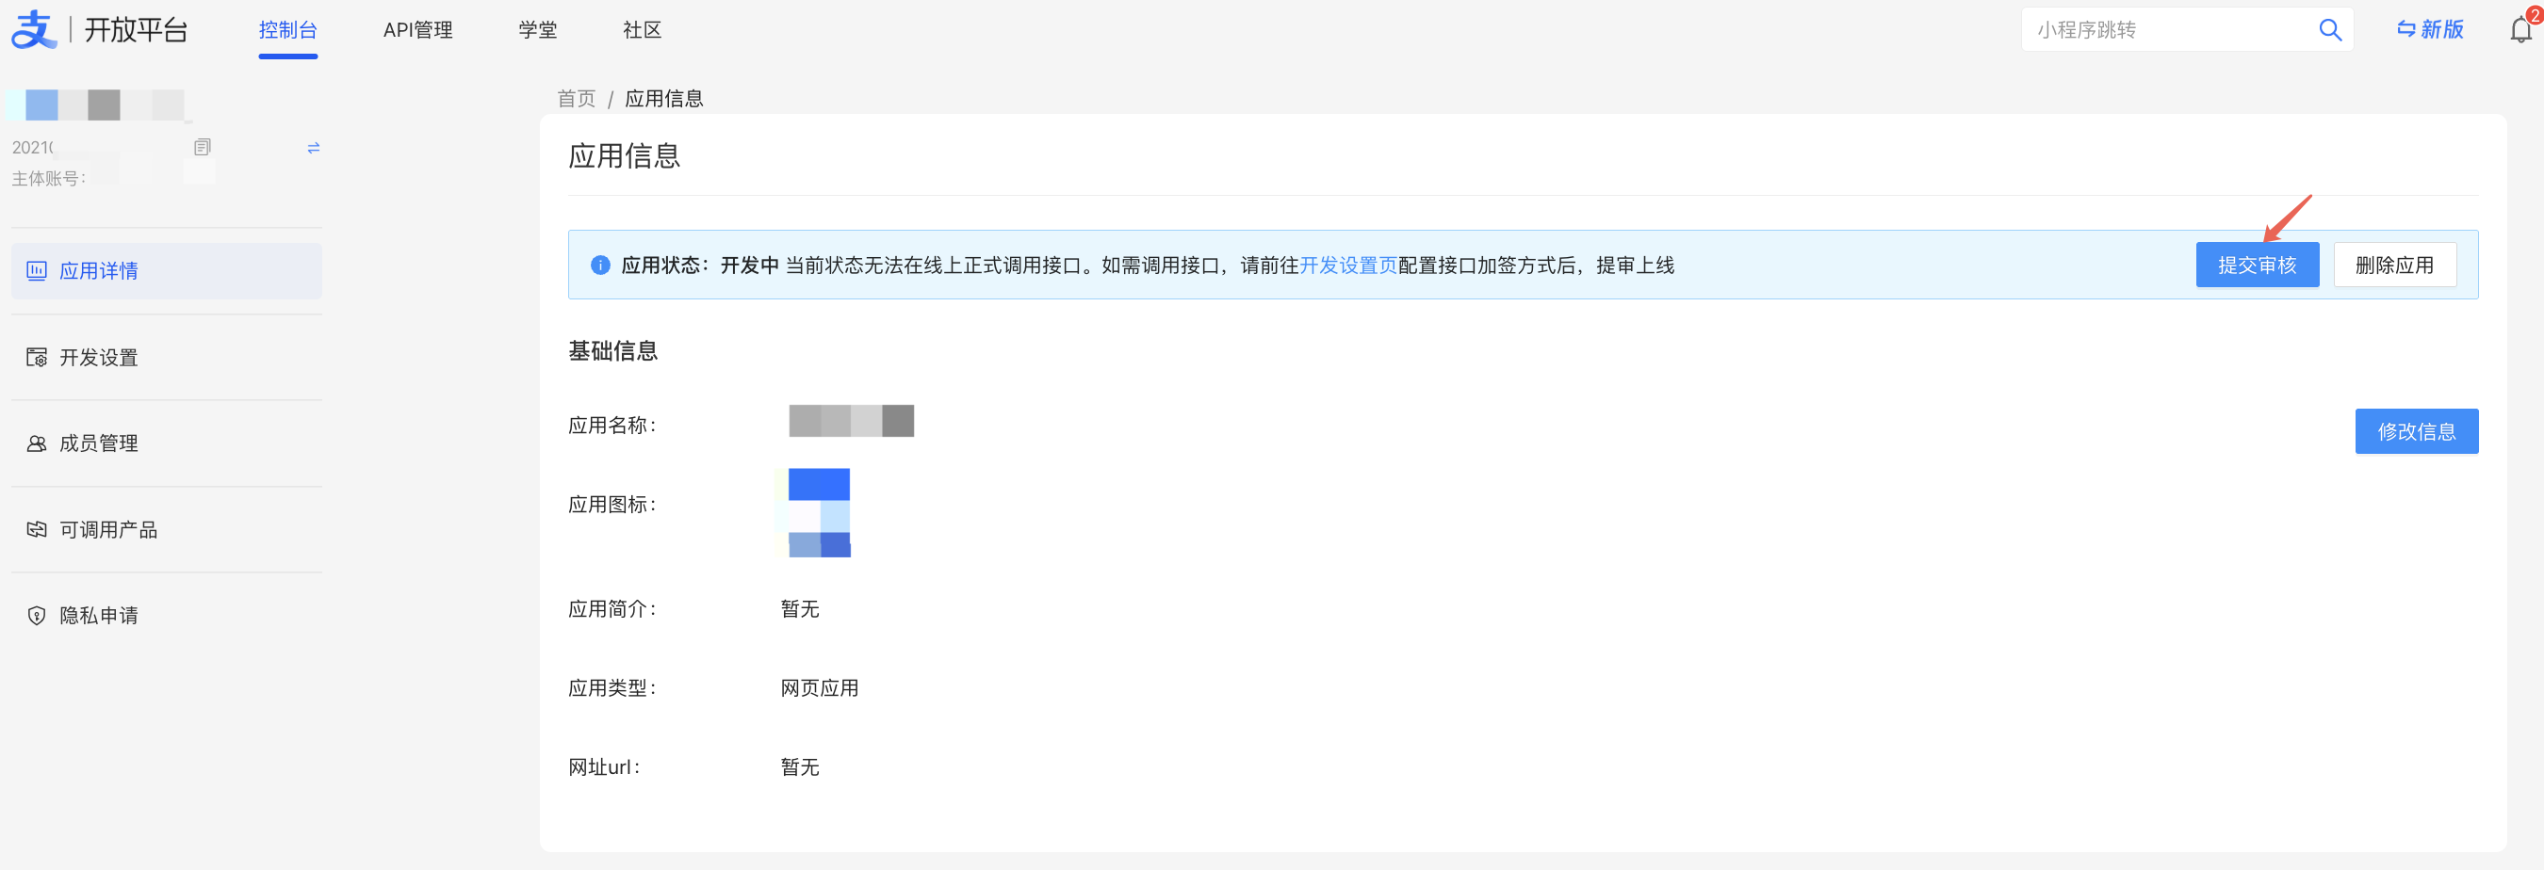
Task: Select 应用详情 in the sidebar
Action: pos(166,271)
